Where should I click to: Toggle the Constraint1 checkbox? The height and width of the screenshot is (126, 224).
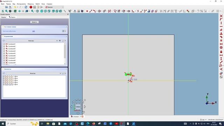[4, 44]
